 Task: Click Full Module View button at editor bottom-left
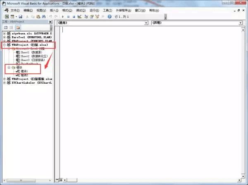(x=61, y=180)
